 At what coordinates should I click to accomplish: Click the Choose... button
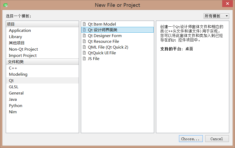(x=191, y=139)
